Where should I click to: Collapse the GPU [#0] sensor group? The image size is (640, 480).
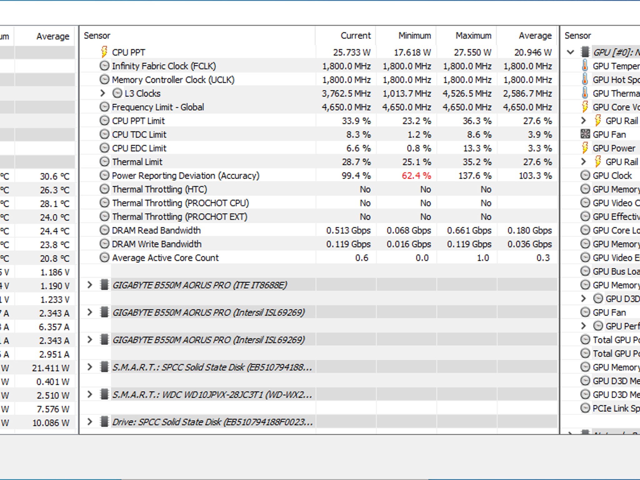[x=571, y=52]
